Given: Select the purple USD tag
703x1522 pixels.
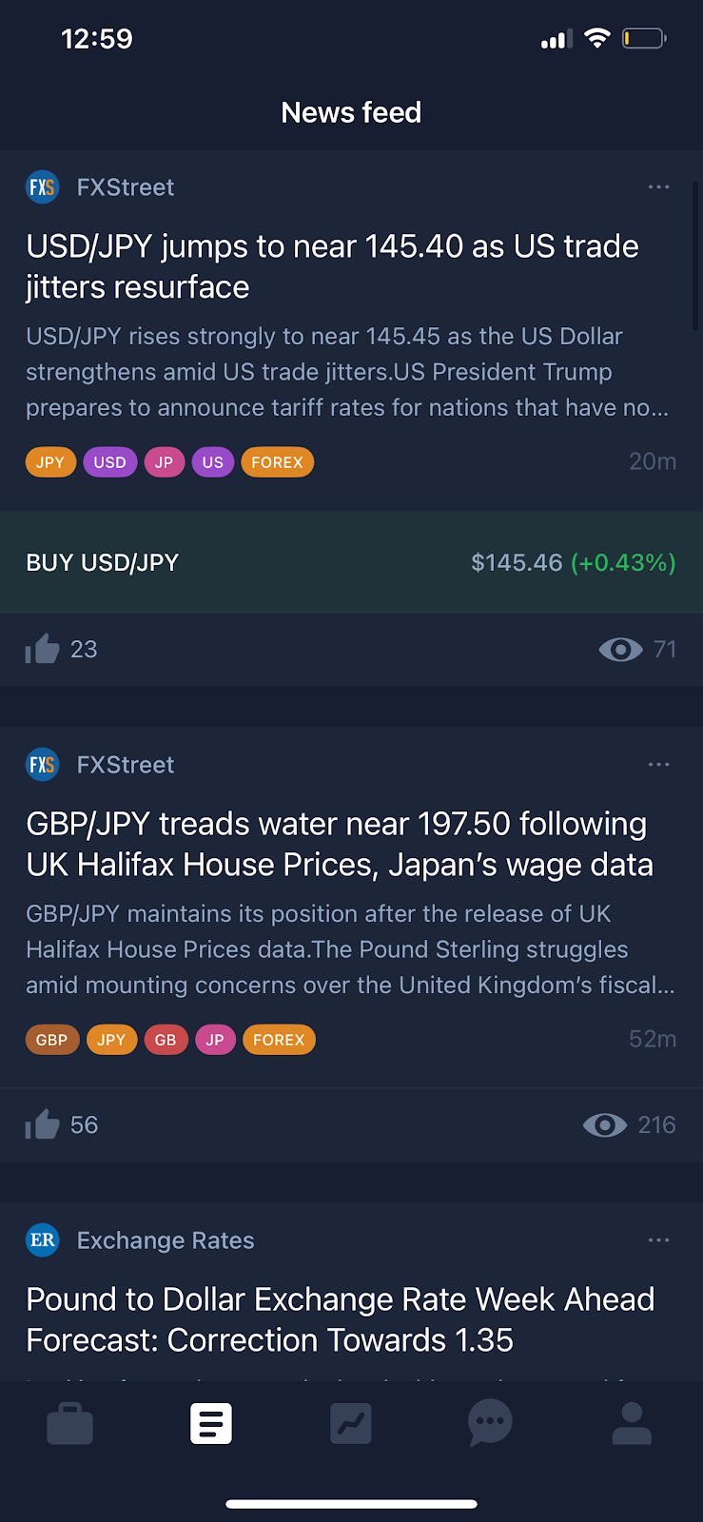Looking at the screenshot, I should (109, 462).
